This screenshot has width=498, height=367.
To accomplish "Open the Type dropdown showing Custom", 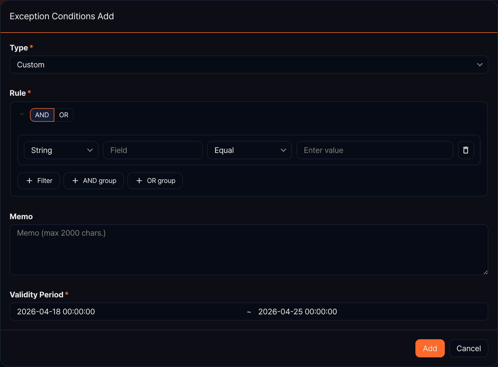I will click(249, 65).
